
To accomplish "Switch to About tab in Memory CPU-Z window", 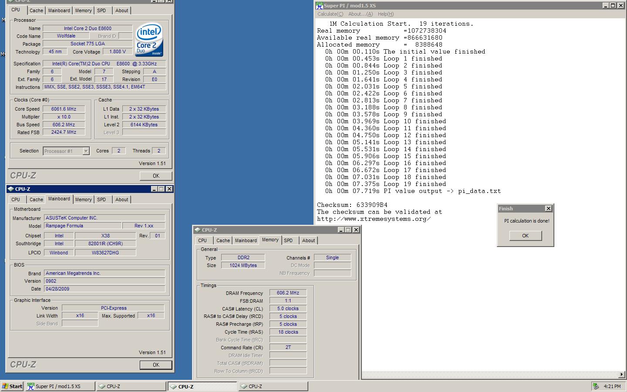I will point(309,240).
